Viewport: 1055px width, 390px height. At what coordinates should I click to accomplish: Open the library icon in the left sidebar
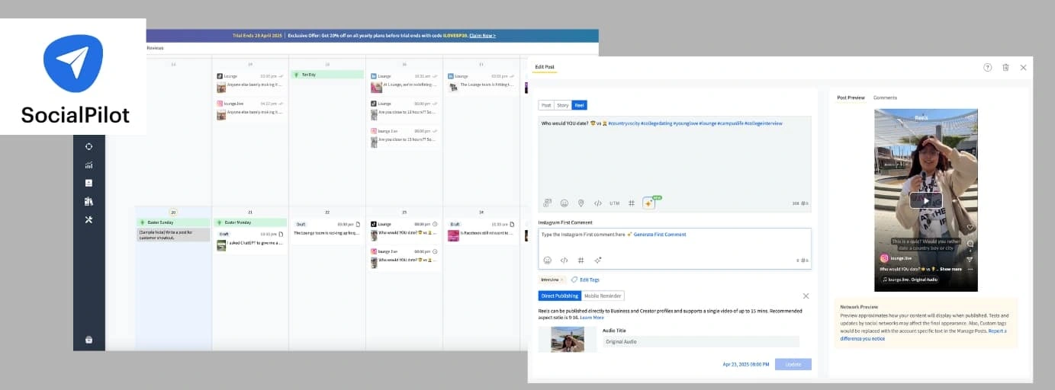pos(88,201)
